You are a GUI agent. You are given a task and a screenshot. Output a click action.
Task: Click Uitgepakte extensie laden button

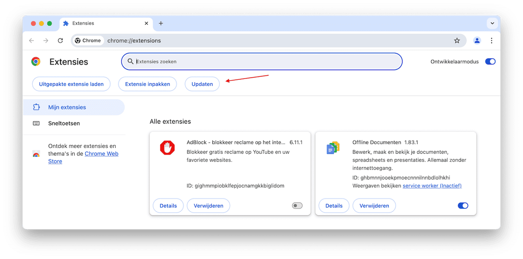(x=71, y=84)
